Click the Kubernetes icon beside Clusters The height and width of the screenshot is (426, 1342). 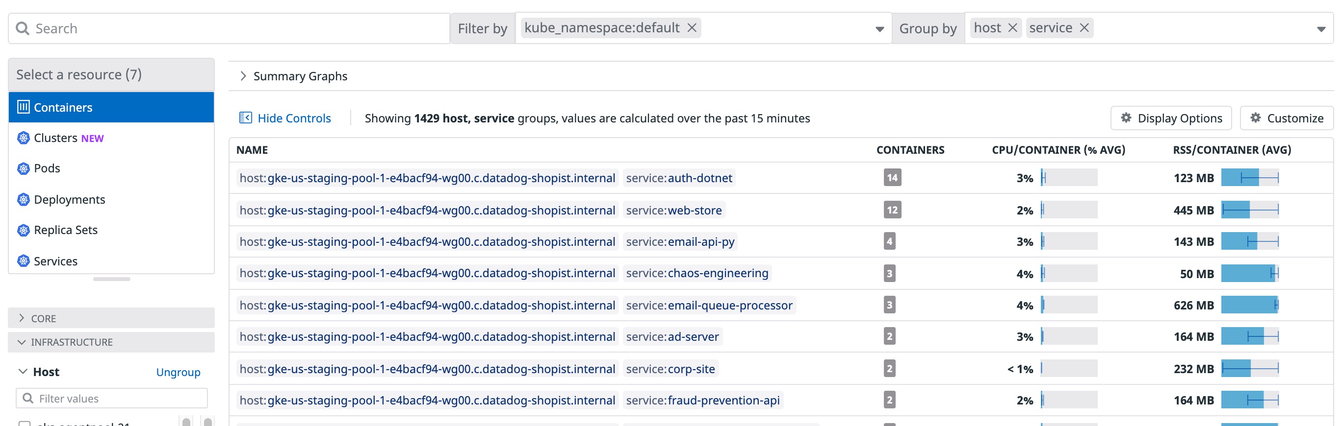pos(24,138)
